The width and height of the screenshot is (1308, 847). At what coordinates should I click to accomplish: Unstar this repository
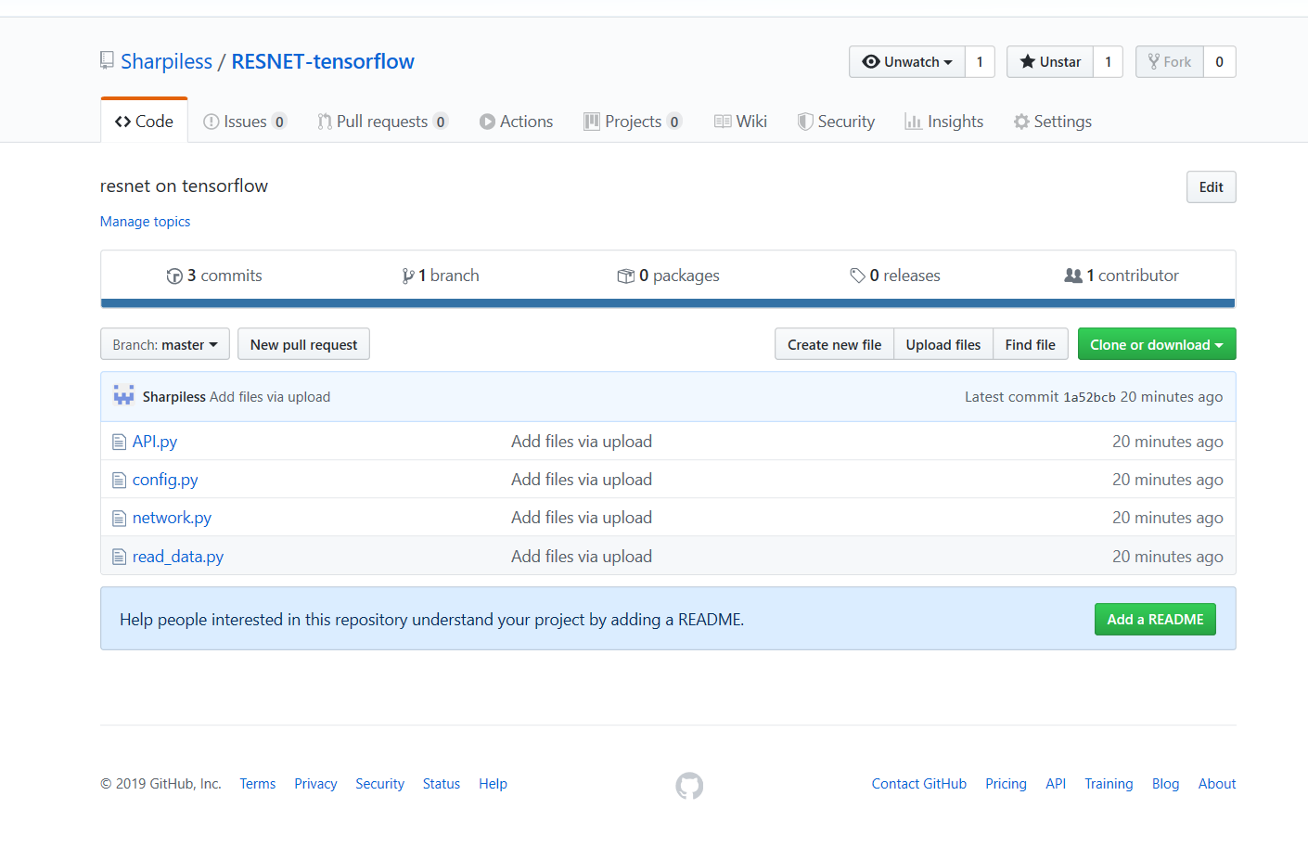point(1050,62)
